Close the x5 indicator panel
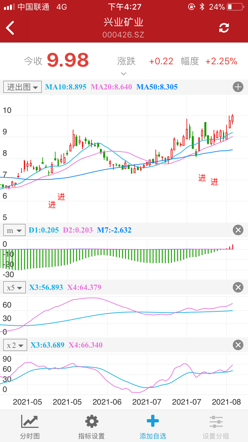Screen dimensions: 248x442 coord(238,287)
